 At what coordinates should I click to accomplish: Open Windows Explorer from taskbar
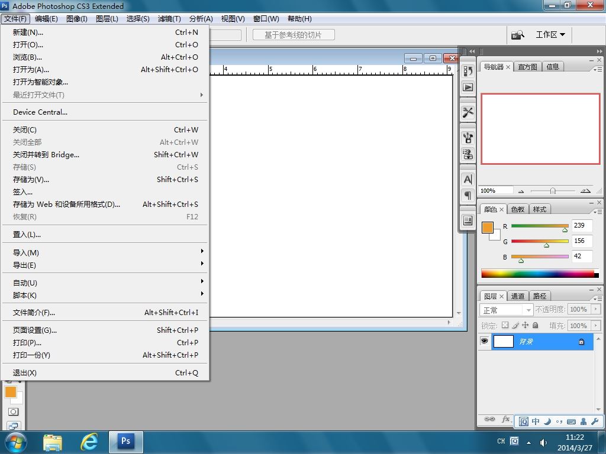[x=53, y=442]
